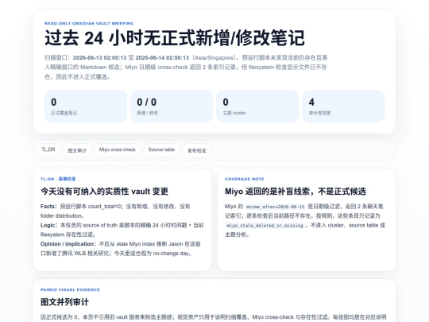429x322 pixels.
Task: Click the heading 今天没有可纳入的实质性 vault 变更
Action: click(104, 191)
